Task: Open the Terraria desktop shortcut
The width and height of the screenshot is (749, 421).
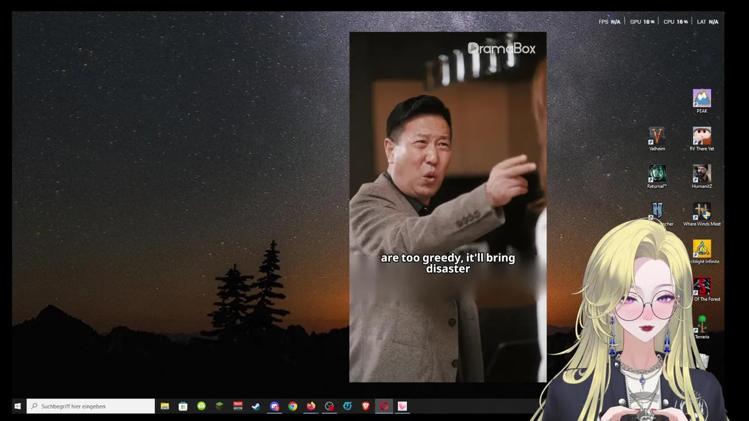Action: 702,327
